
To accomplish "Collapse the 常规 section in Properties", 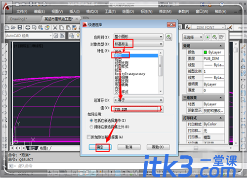I will (221, 46).
